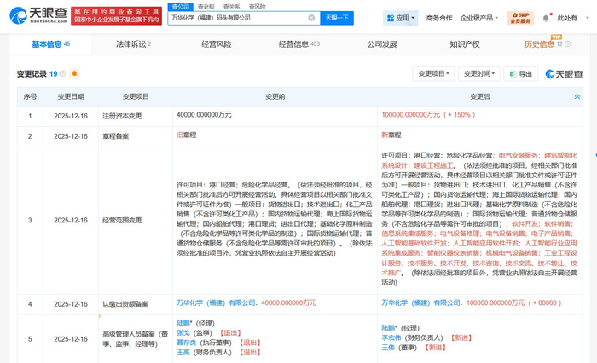The image size is (597, 363).
Task: Open 万华化学（福建）link in the 变更前 column
Action: point(203,302)
